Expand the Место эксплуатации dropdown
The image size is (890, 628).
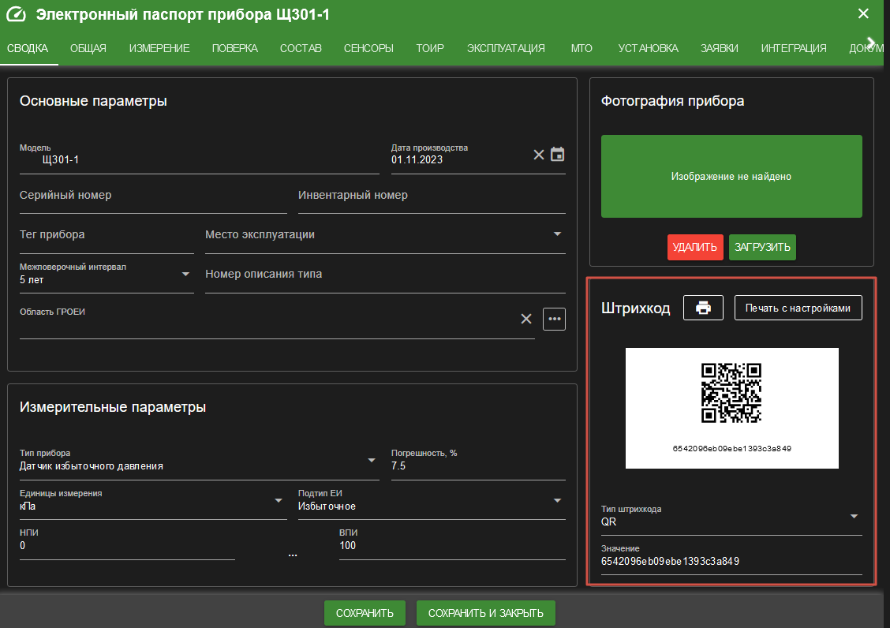(x=557, y=234)
